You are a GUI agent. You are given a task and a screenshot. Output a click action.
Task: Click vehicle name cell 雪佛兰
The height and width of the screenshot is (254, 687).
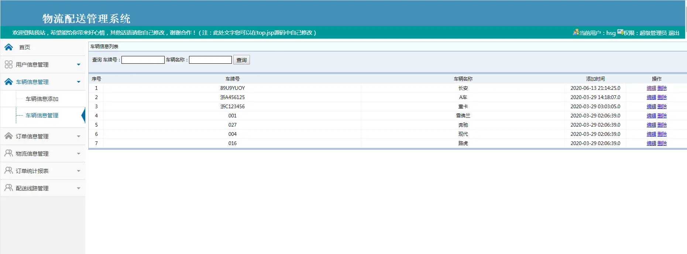point(463,116)
